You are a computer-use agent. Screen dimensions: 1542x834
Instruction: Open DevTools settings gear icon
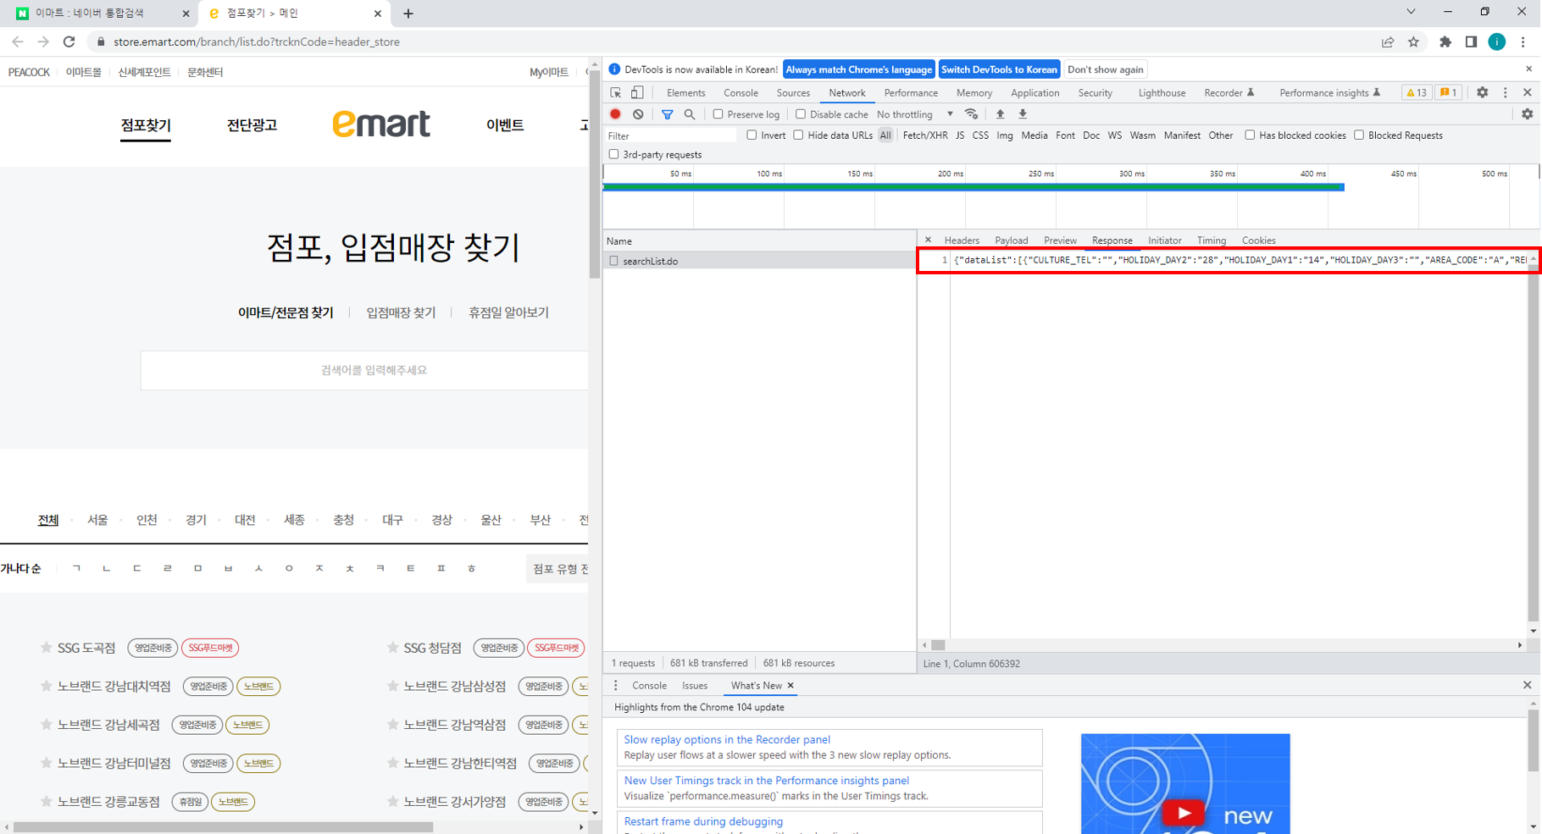pyautogui.click(x=1482, y=92)
